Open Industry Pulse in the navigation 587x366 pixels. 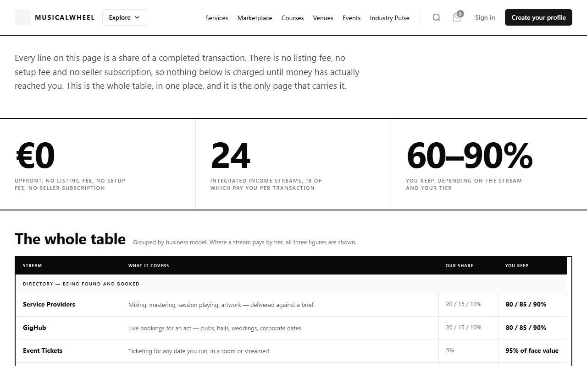coord(389,18)
